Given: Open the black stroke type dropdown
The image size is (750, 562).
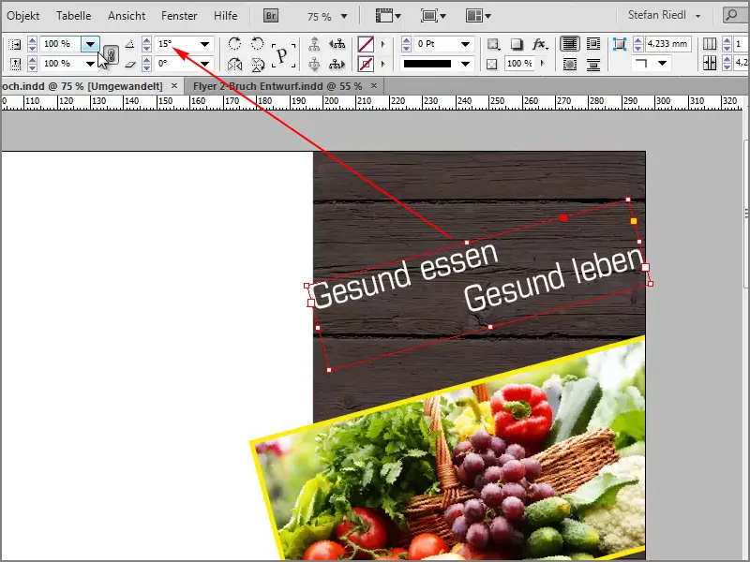Looking at the screenshot, I should [x=465, y=64].
